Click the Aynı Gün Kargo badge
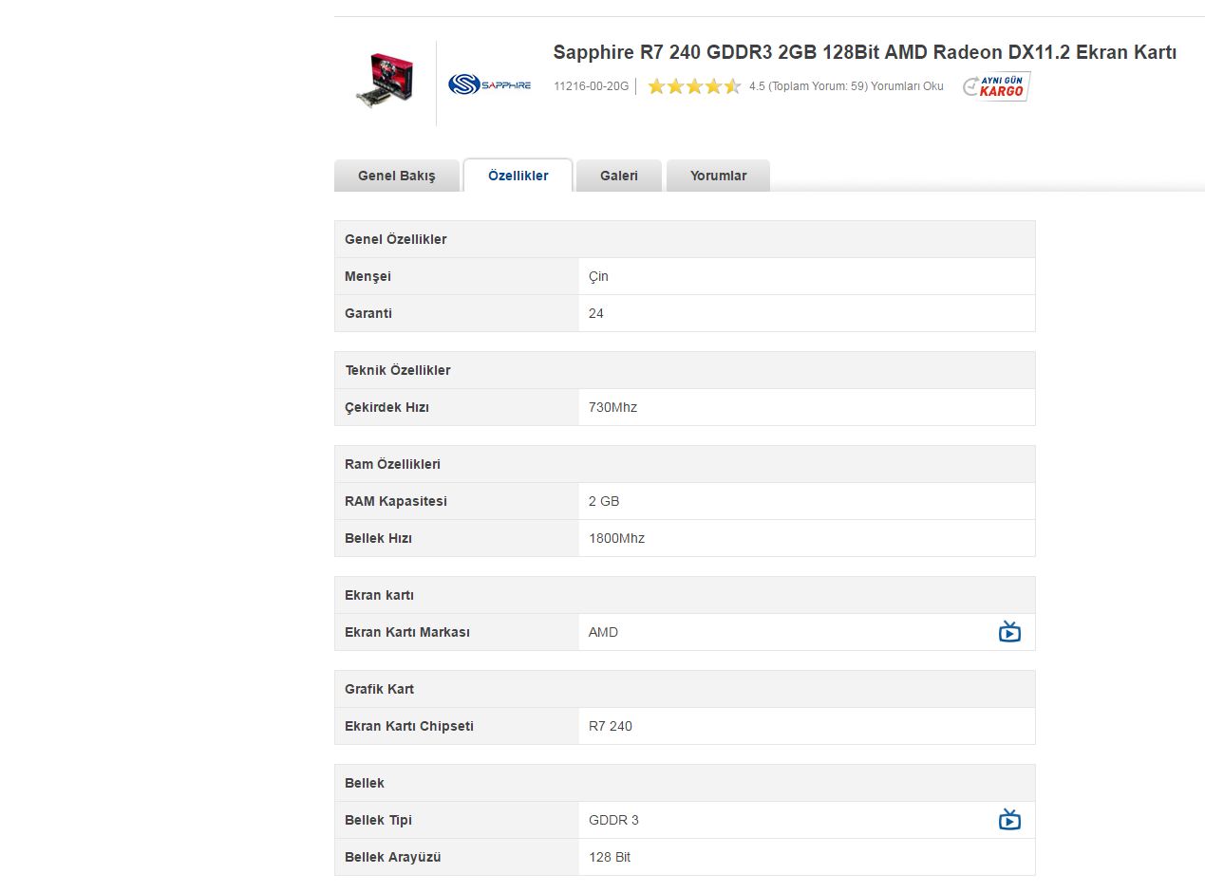This screenshot has height=892, width=1205. (x=996, y=86)
